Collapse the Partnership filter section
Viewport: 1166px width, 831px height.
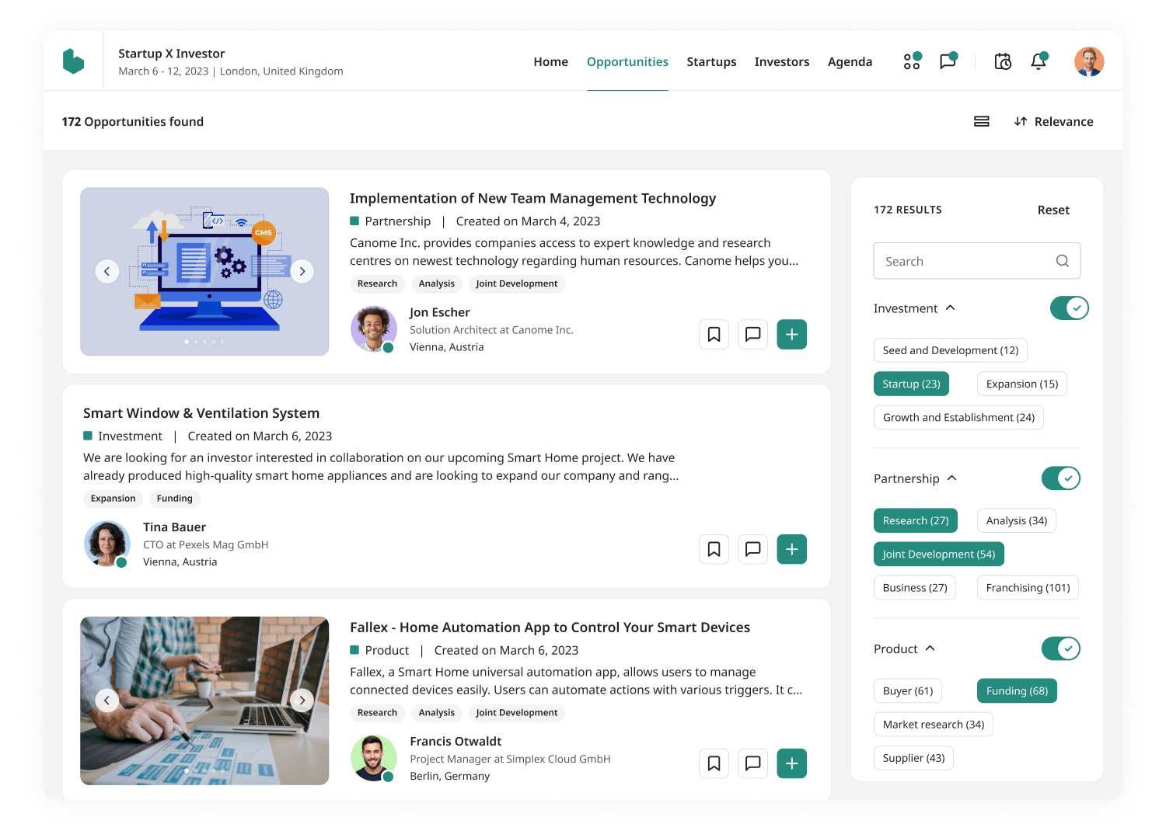[952, 478]
